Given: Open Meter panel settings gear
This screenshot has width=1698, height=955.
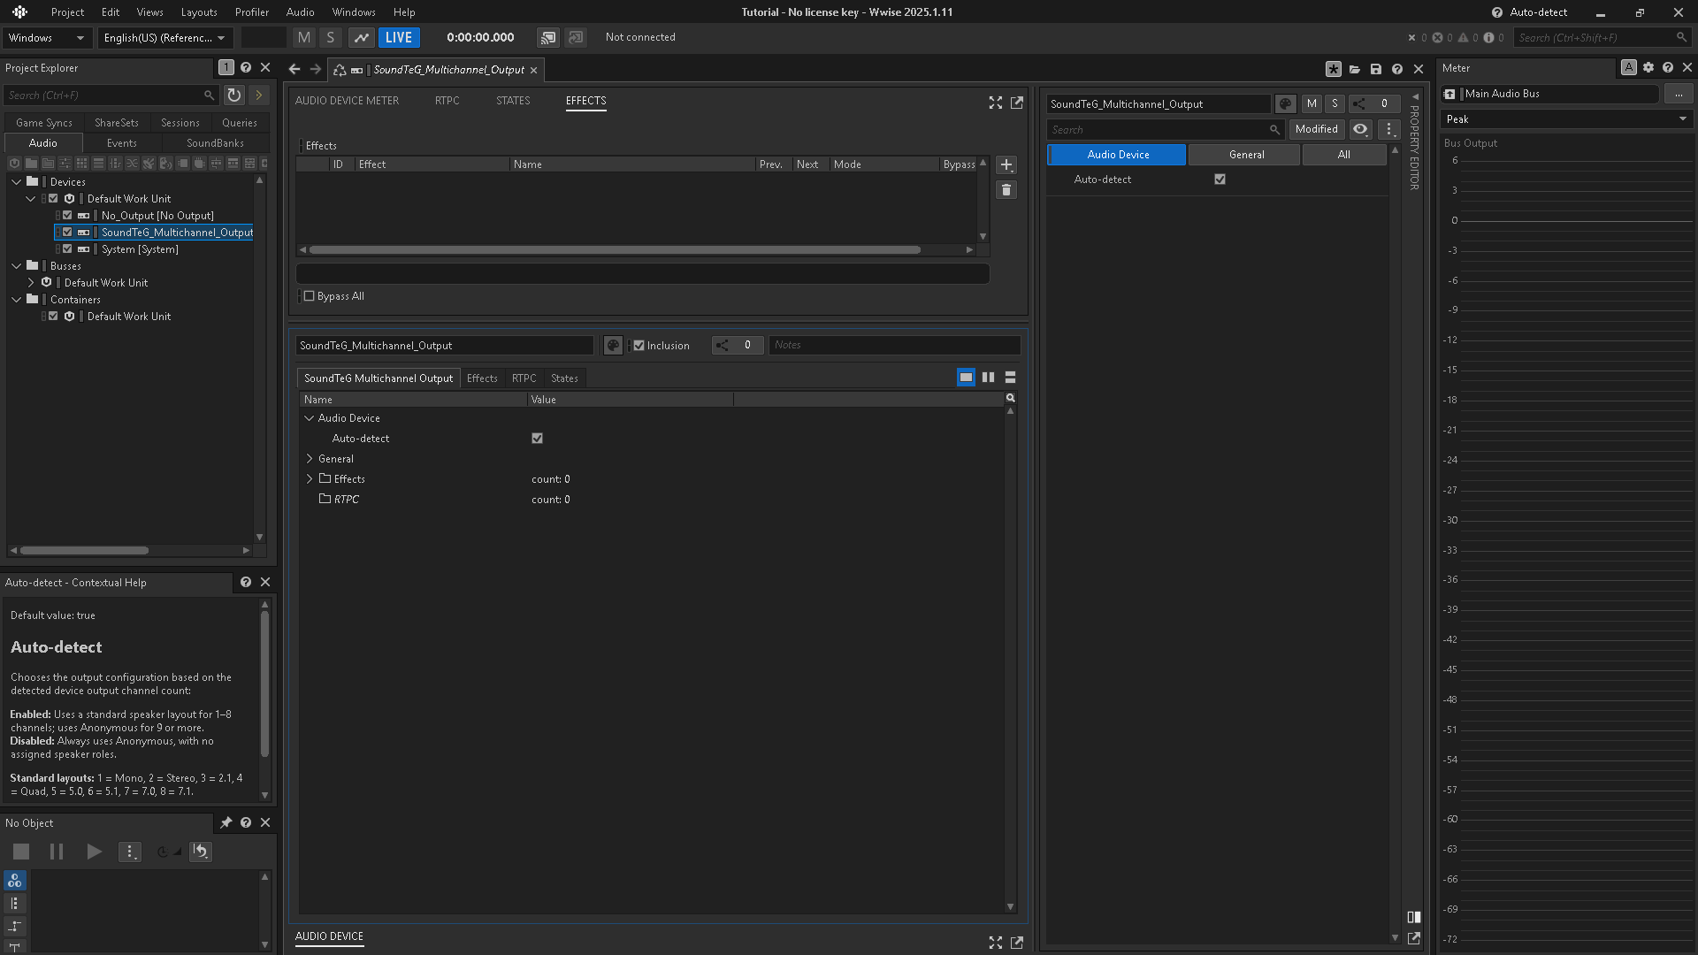Looking at the screenshot, I should [1648, 68].
